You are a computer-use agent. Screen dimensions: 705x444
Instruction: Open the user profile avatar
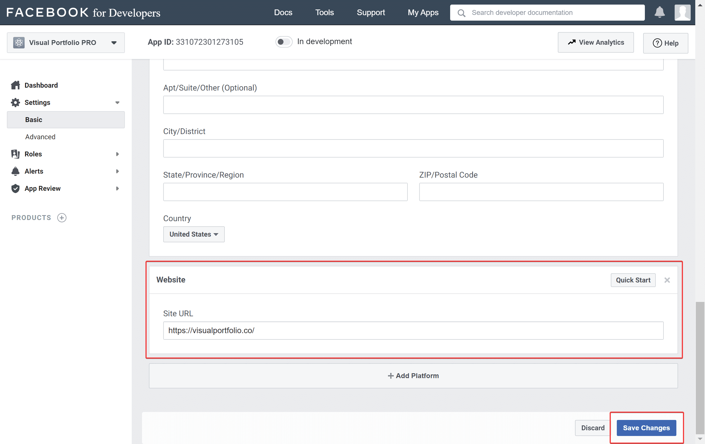[x=682, y=13]
